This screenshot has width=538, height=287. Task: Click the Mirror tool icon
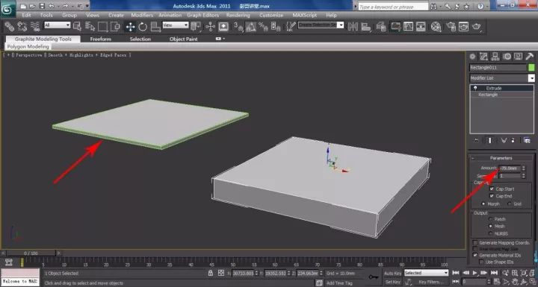pyautogui.click(x=353, y=27)
